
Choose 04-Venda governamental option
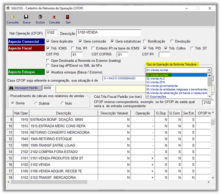click(x=176, y=86)
